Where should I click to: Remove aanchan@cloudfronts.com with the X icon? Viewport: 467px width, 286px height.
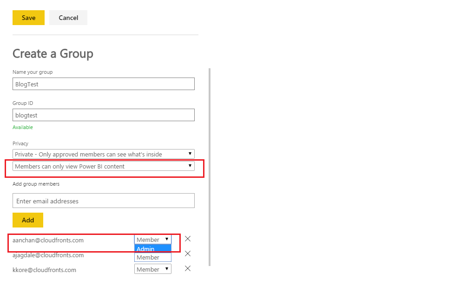point(188,239)
